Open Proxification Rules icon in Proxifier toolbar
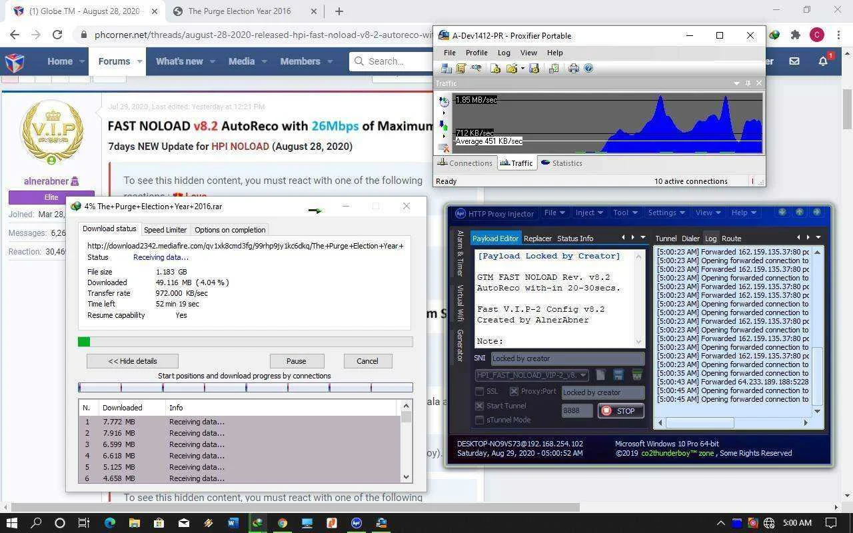The image size is (853, 533). tap(460, 68)
